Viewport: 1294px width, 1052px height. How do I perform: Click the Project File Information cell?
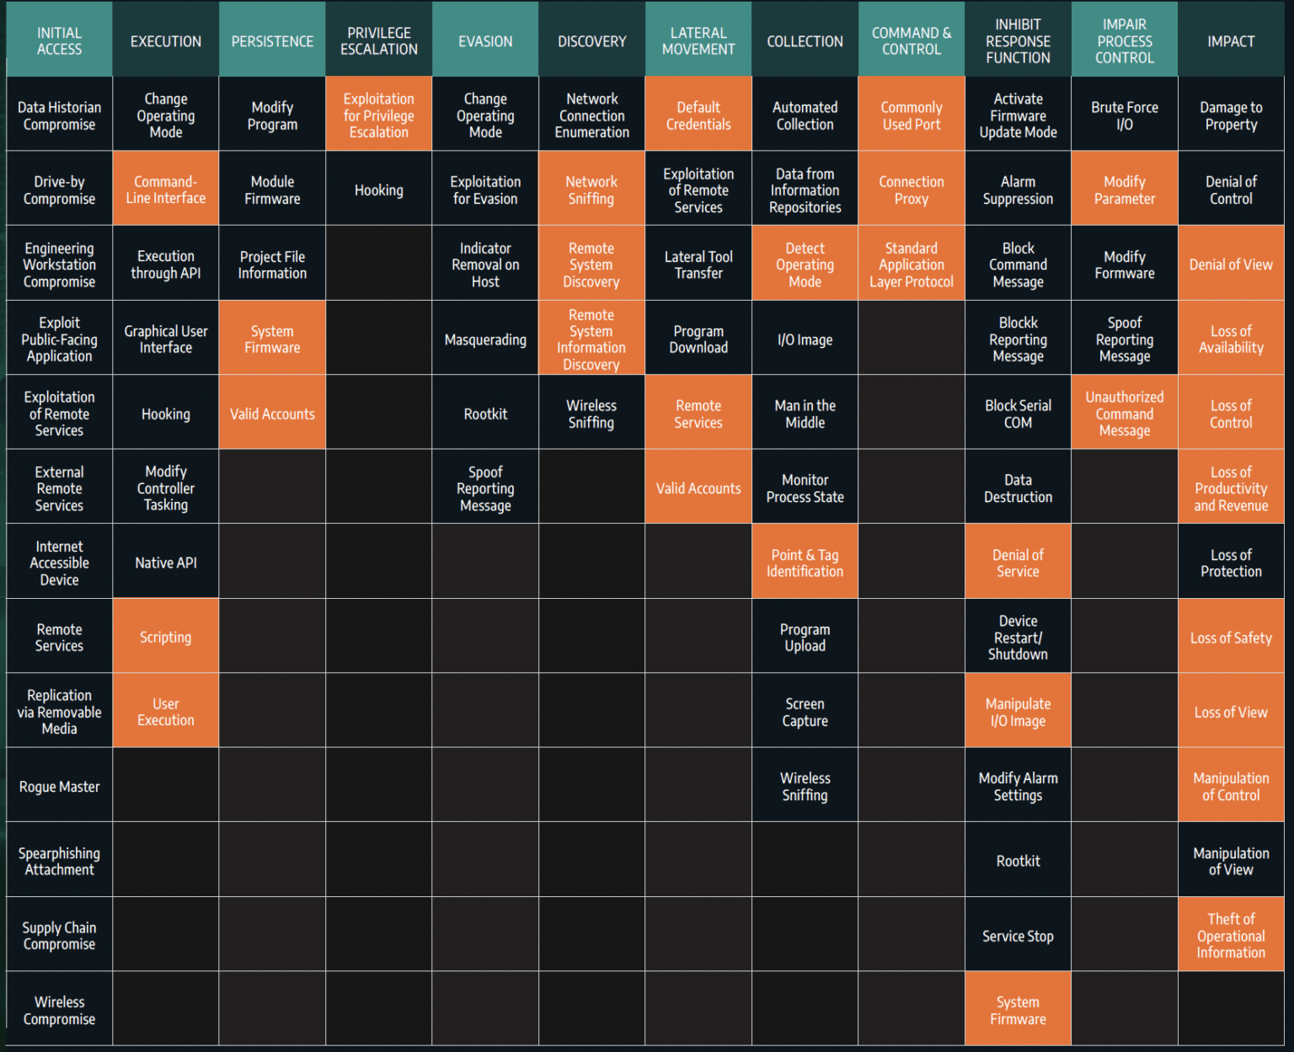272,264
